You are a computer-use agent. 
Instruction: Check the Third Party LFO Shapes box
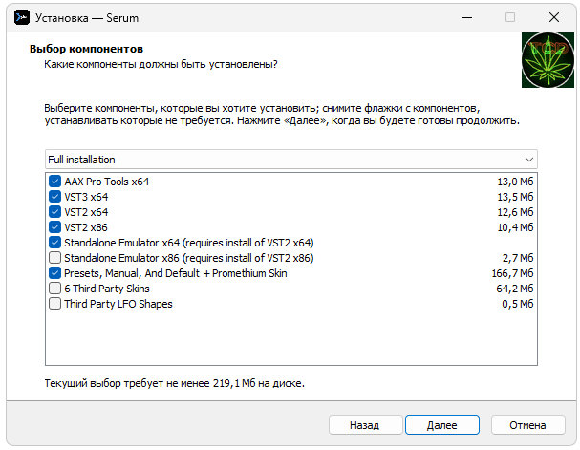point(54,304)
